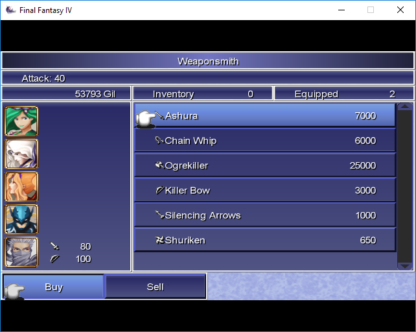Screen dimensions: 416x332
Task: Click the Attack: 40 stat text
Action: [x=43, y=78]
